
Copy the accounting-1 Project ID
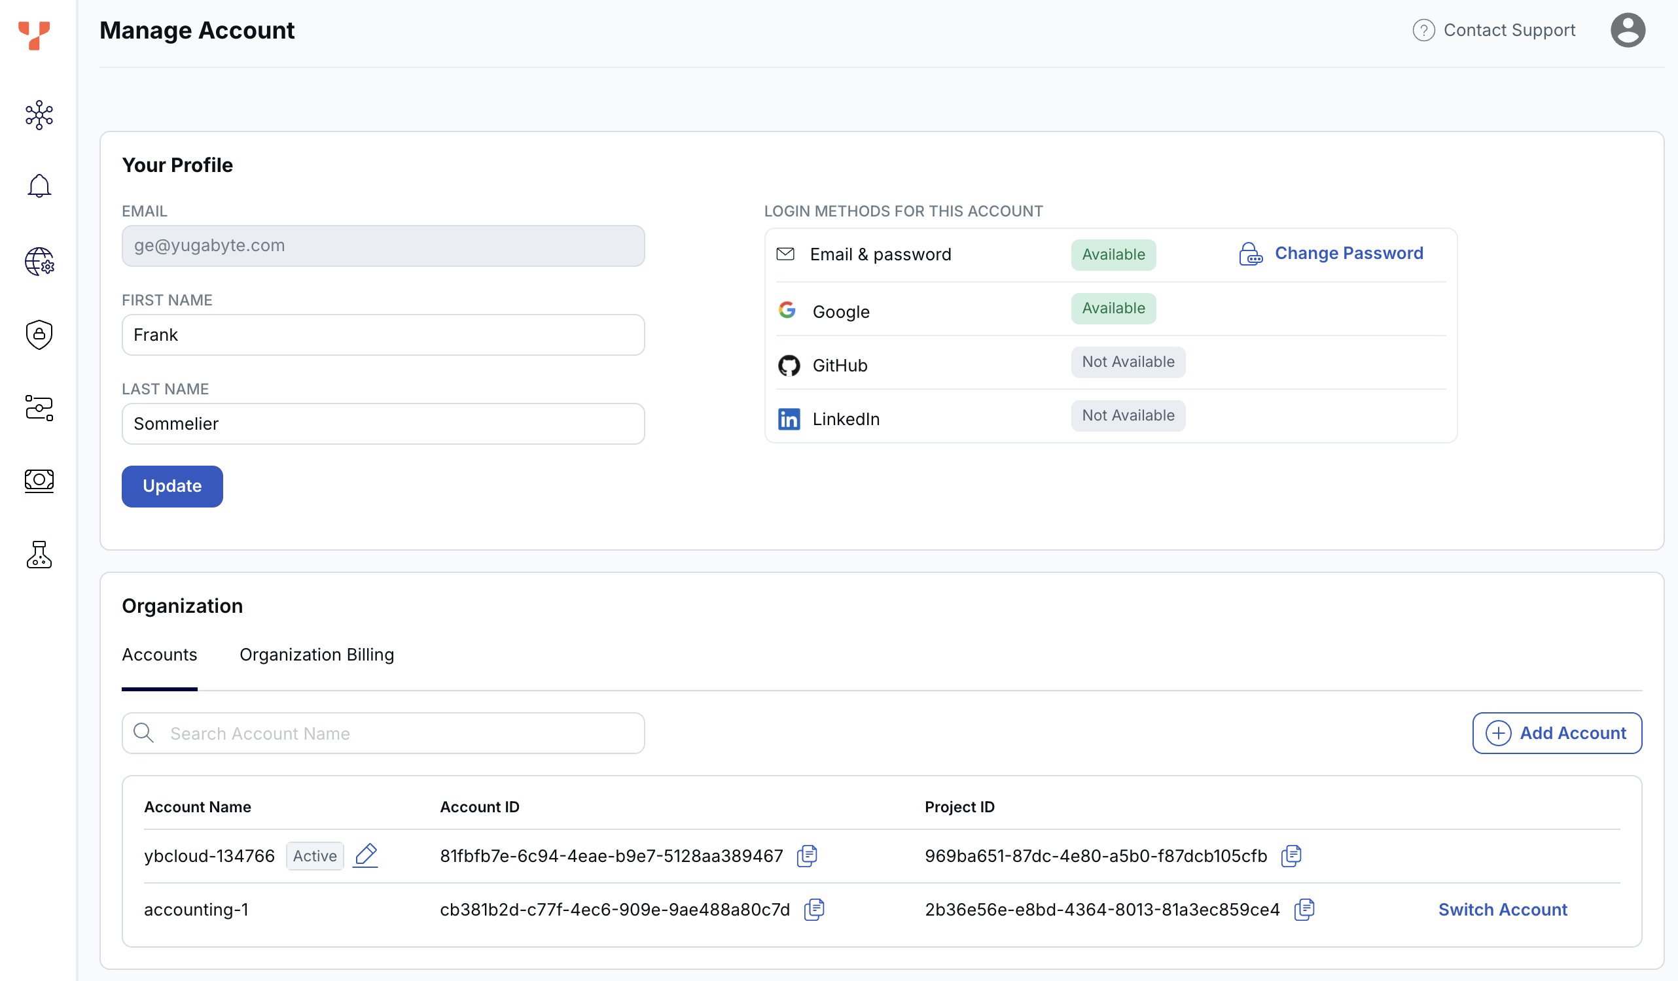point(1304,909)
